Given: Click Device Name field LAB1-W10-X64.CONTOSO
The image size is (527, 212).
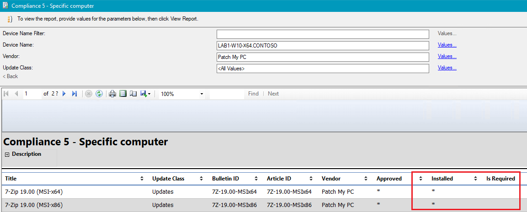Looking at the screenshot, I should 323,46.
